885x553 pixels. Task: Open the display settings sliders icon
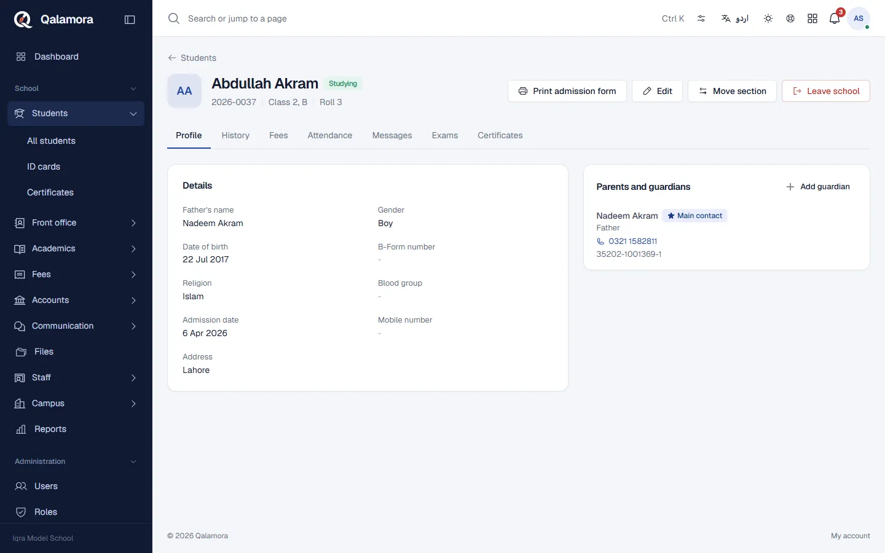pos(701,18)
